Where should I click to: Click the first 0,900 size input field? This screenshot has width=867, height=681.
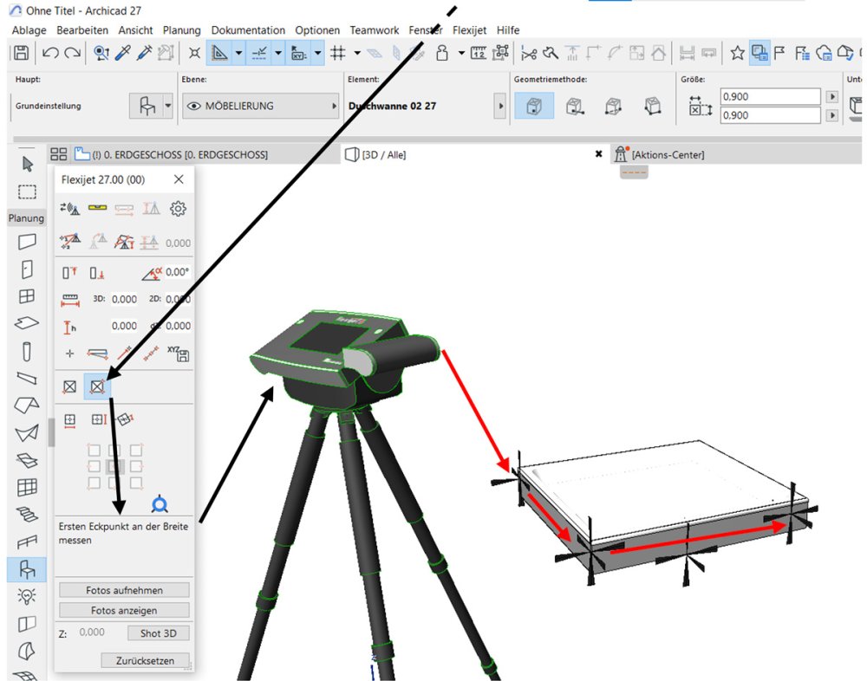[770, 97]
